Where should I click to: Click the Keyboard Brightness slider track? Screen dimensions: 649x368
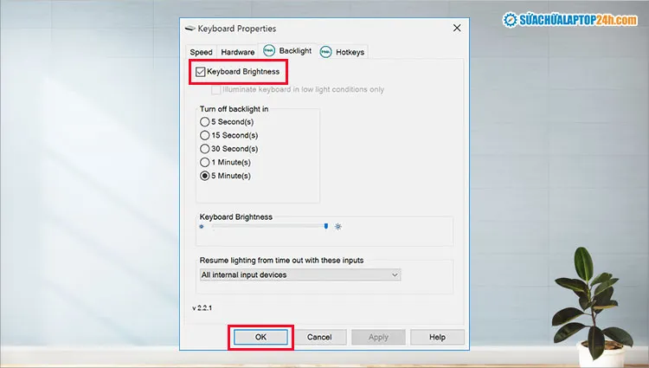(268, 226)
